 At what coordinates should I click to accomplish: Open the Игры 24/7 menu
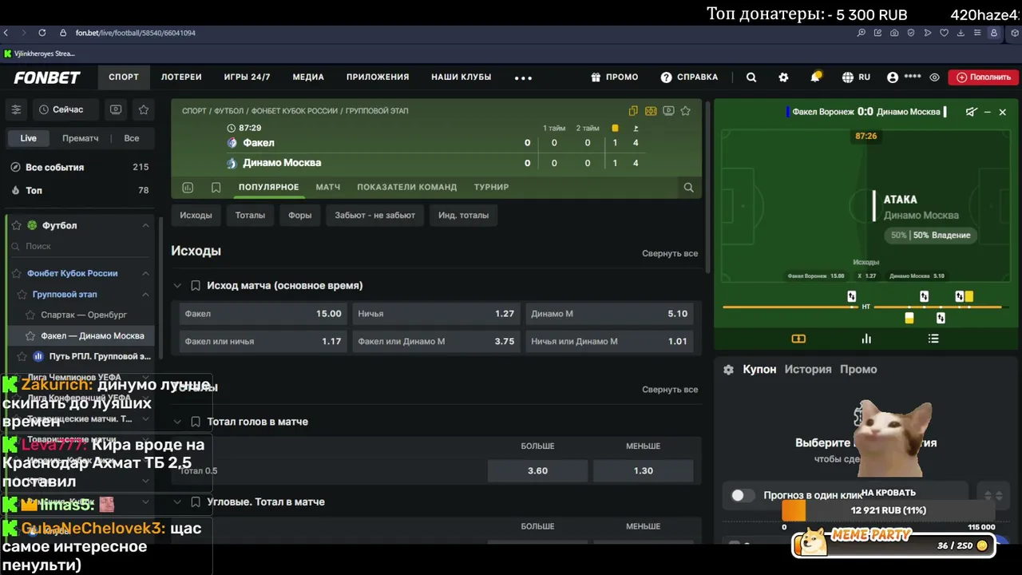pyautogui.click(x=247, y=77)
